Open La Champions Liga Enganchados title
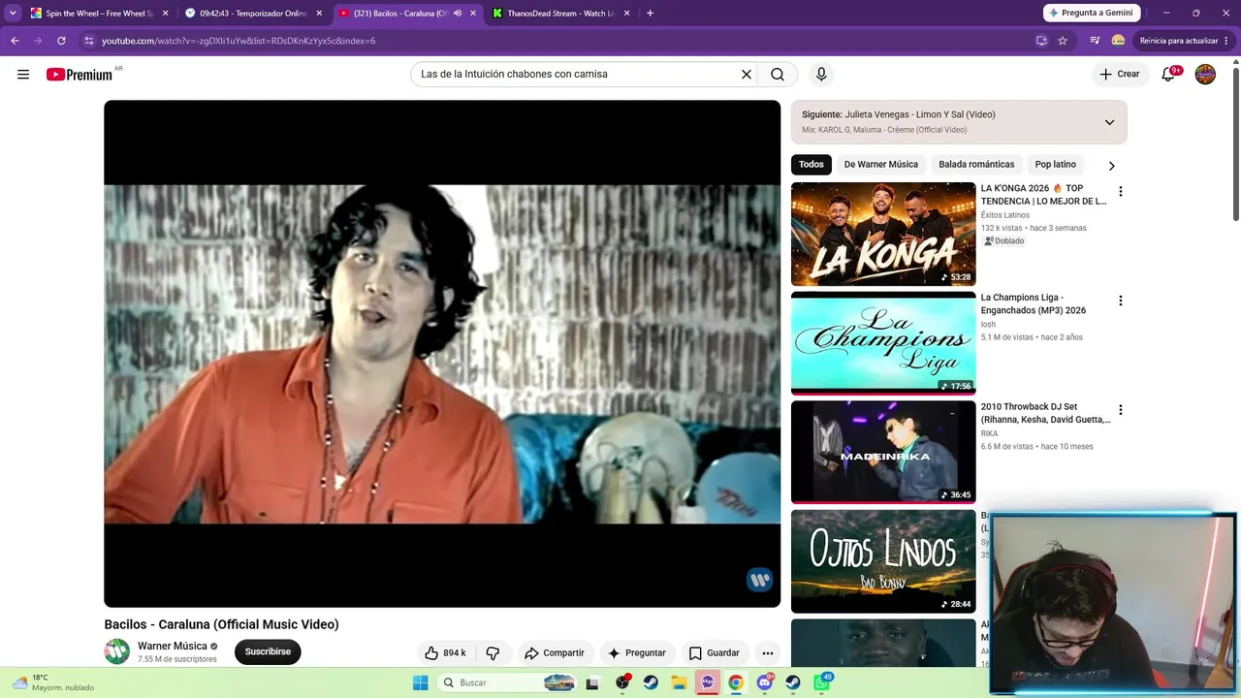Viewport: 1241px width, 698px height. [x=1034, y=304]
